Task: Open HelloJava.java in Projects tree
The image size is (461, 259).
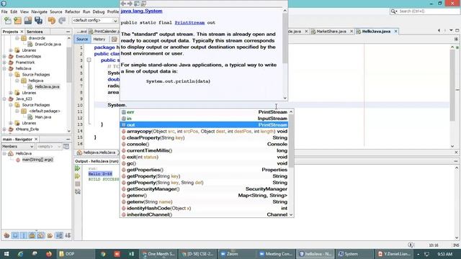Action: (x=47, y=86)
